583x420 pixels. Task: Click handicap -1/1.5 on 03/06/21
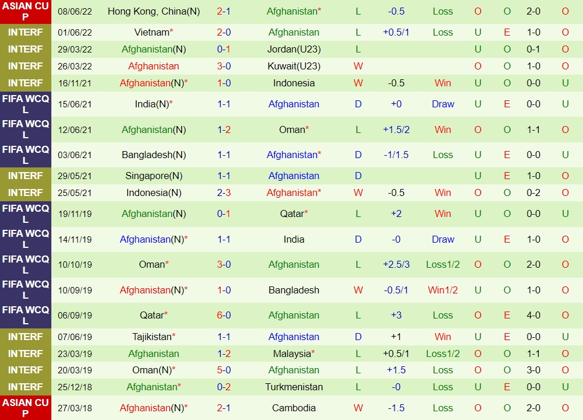[x=396, y=155]
